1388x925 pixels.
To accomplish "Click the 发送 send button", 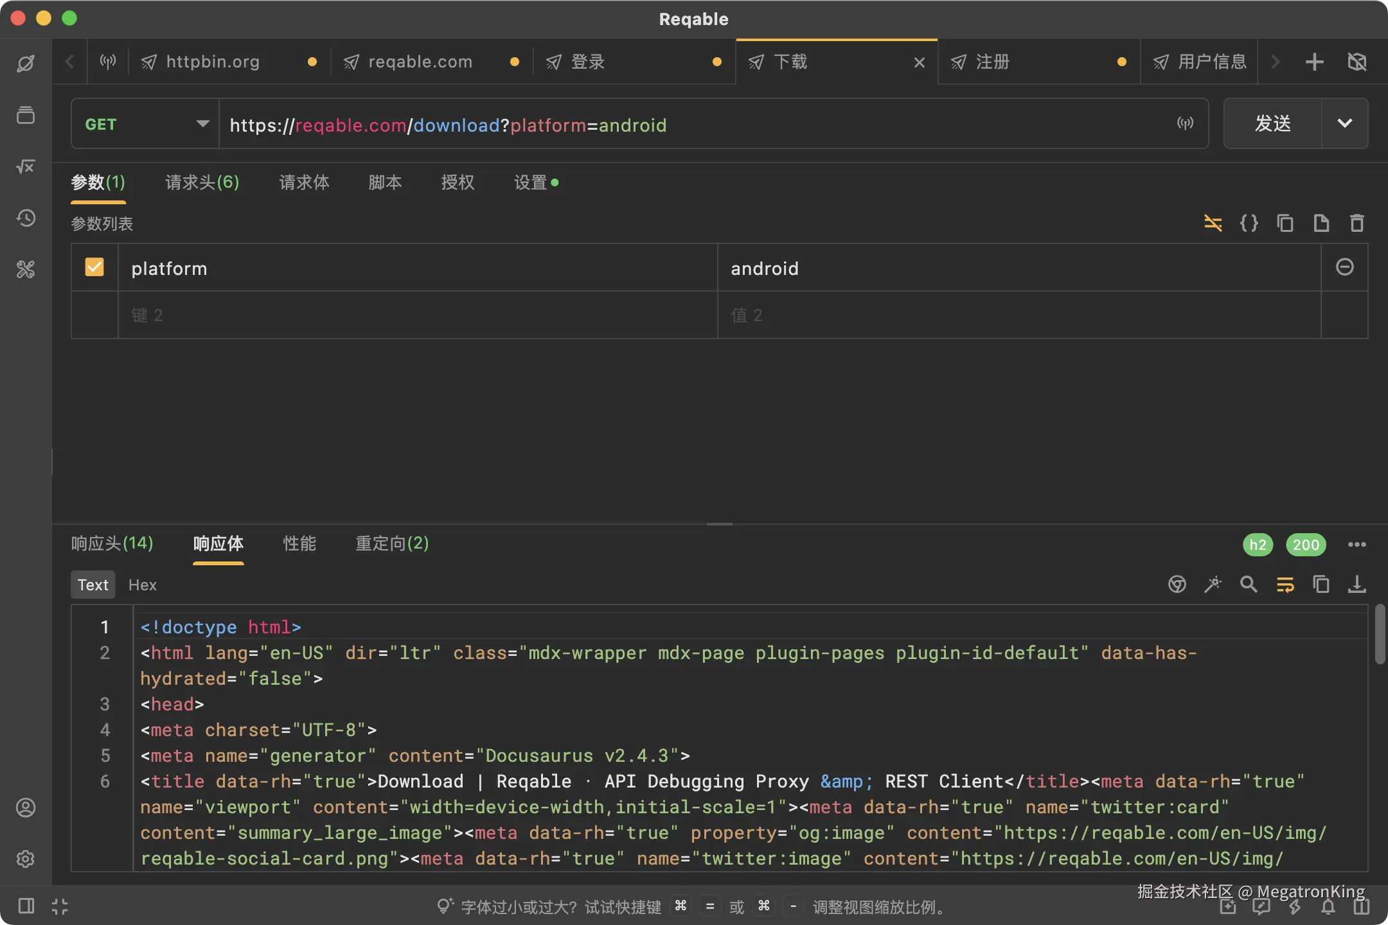I will pyautogui.click(x=1273, y=123).
